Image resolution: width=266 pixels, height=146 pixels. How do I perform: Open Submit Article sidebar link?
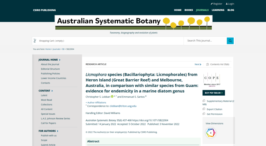click(48, 145)
